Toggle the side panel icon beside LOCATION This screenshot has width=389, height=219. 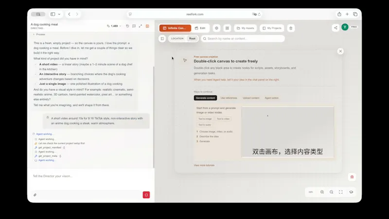click(162, 39)
